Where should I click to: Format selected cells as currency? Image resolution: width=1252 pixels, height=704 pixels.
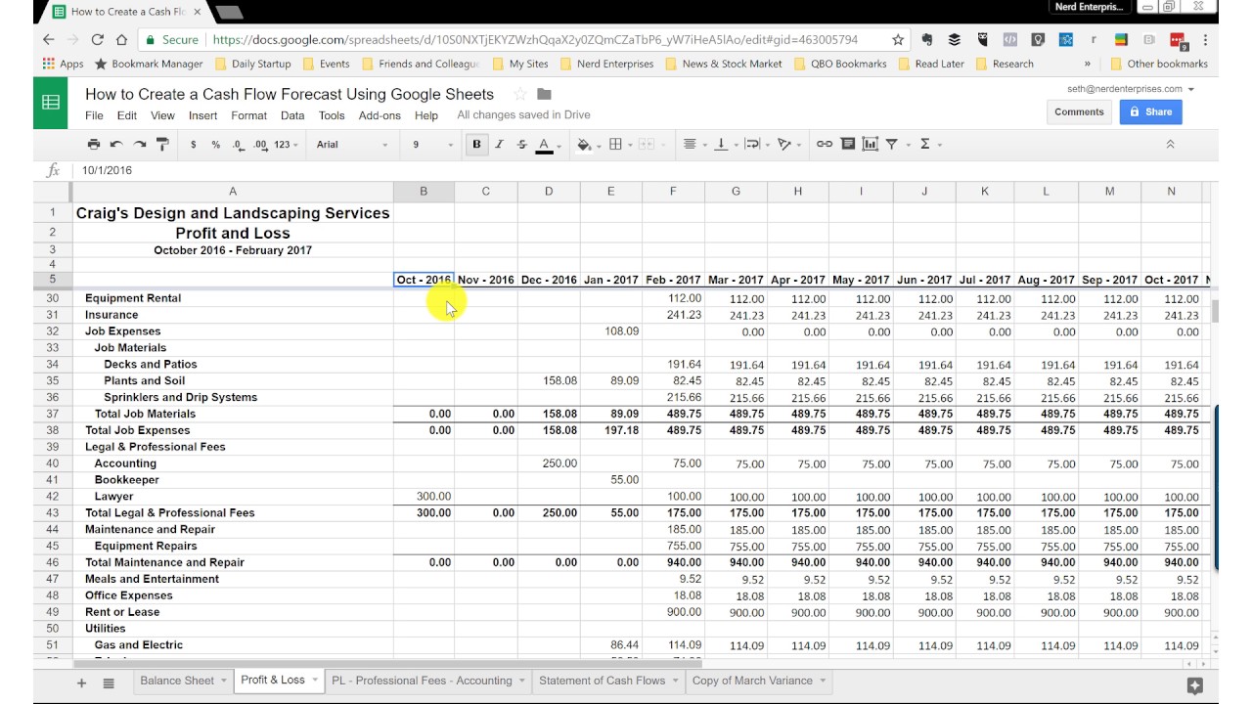pyautogui.click(x=194, y=144)
